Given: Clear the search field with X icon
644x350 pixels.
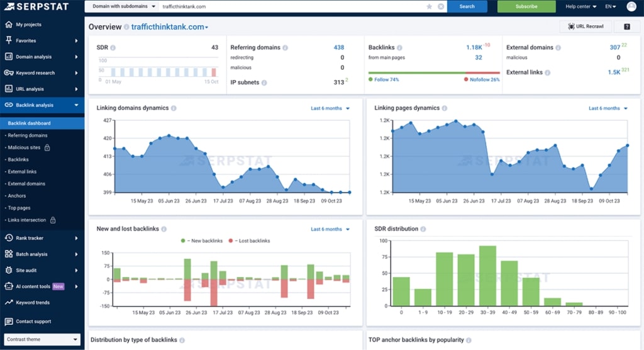Looking at the screenshot, I should [441, 6].
